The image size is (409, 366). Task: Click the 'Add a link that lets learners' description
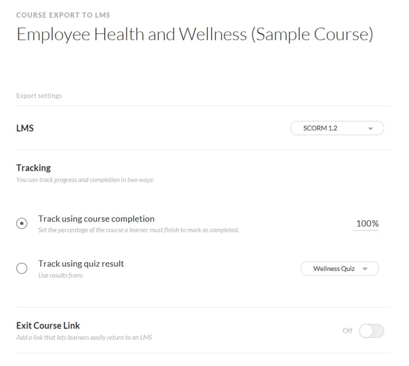coord(84,337)
